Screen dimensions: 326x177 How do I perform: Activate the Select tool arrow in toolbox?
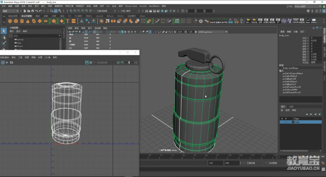[x=4, y=31]
